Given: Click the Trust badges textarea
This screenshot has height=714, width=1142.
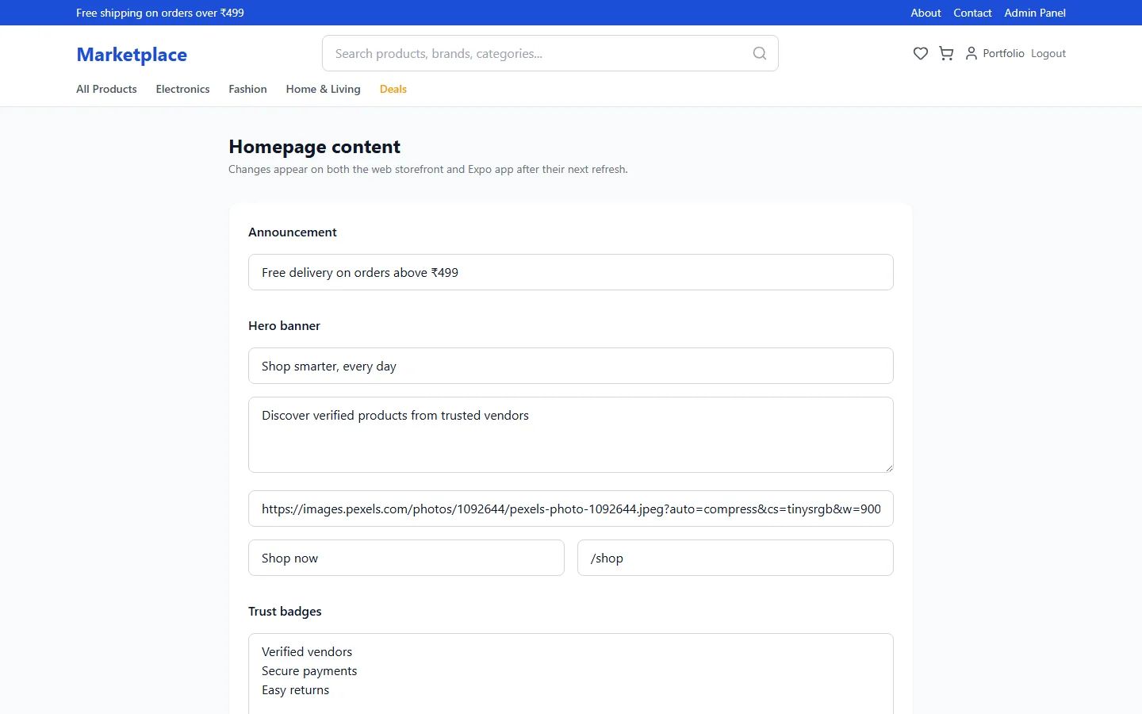Looking at the screenshot, I should click(x=571, y=674).
